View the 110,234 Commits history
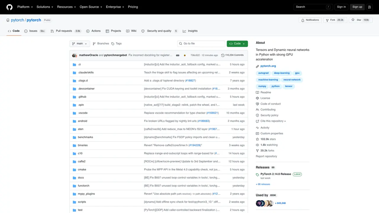This screenshot has height=213, width=379. point(232,55)
